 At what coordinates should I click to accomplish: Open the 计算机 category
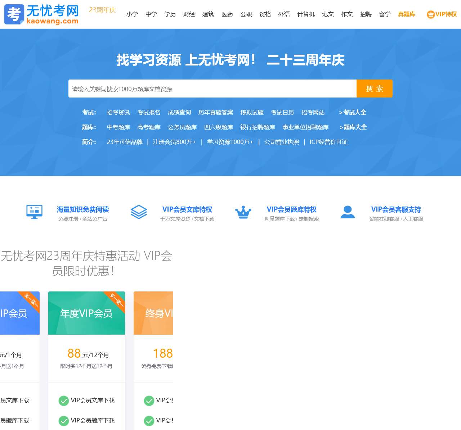coord(305,14)
